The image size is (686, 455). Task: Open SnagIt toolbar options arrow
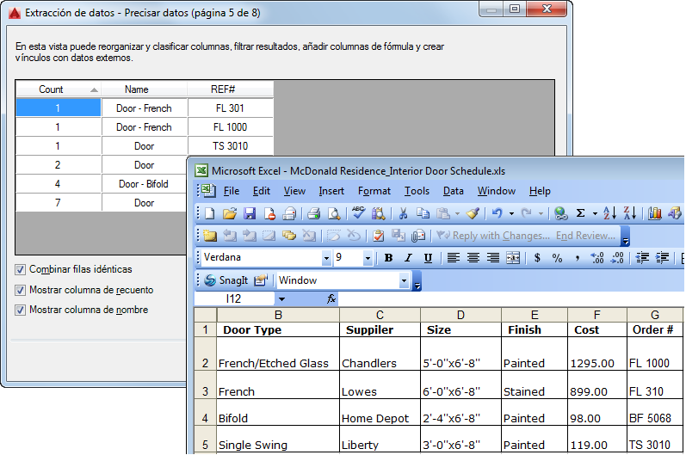(x=417, y=281)
